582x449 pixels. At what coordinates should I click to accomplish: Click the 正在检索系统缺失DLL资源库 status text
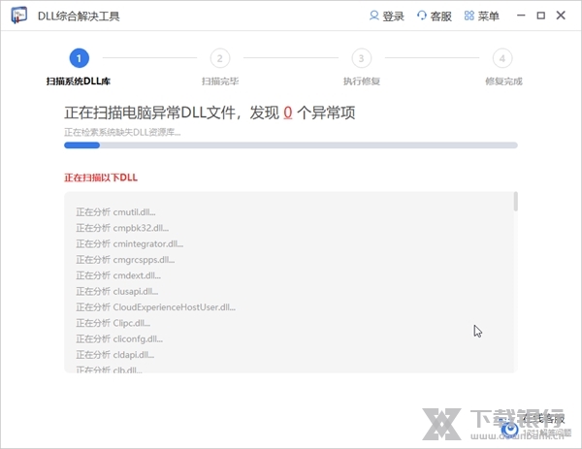122,133
